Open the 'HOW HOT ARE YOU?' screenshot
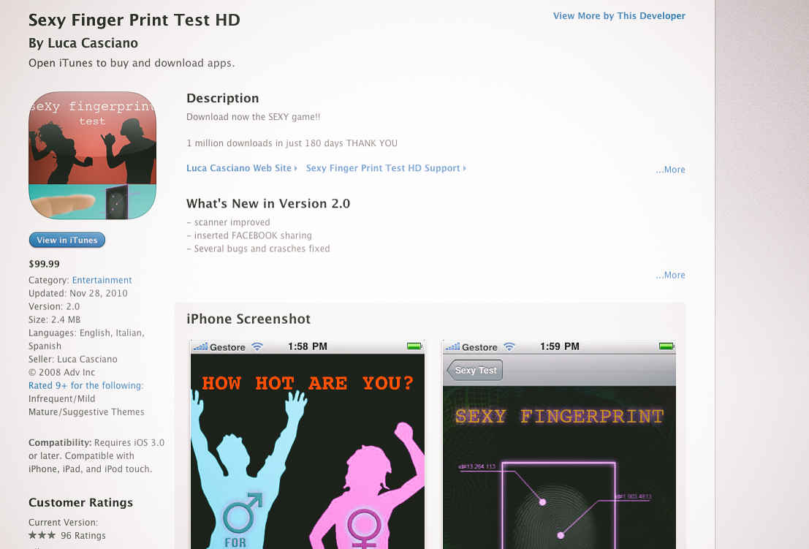The height and width of the screenshot is (549, 809). (308, 444)
